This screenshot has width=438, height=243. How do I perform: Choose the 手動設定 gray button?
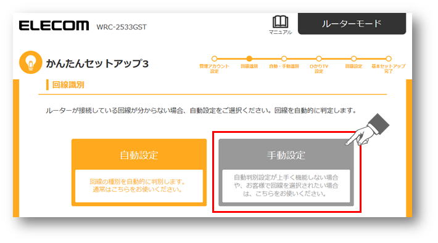[x=286, y=172]
